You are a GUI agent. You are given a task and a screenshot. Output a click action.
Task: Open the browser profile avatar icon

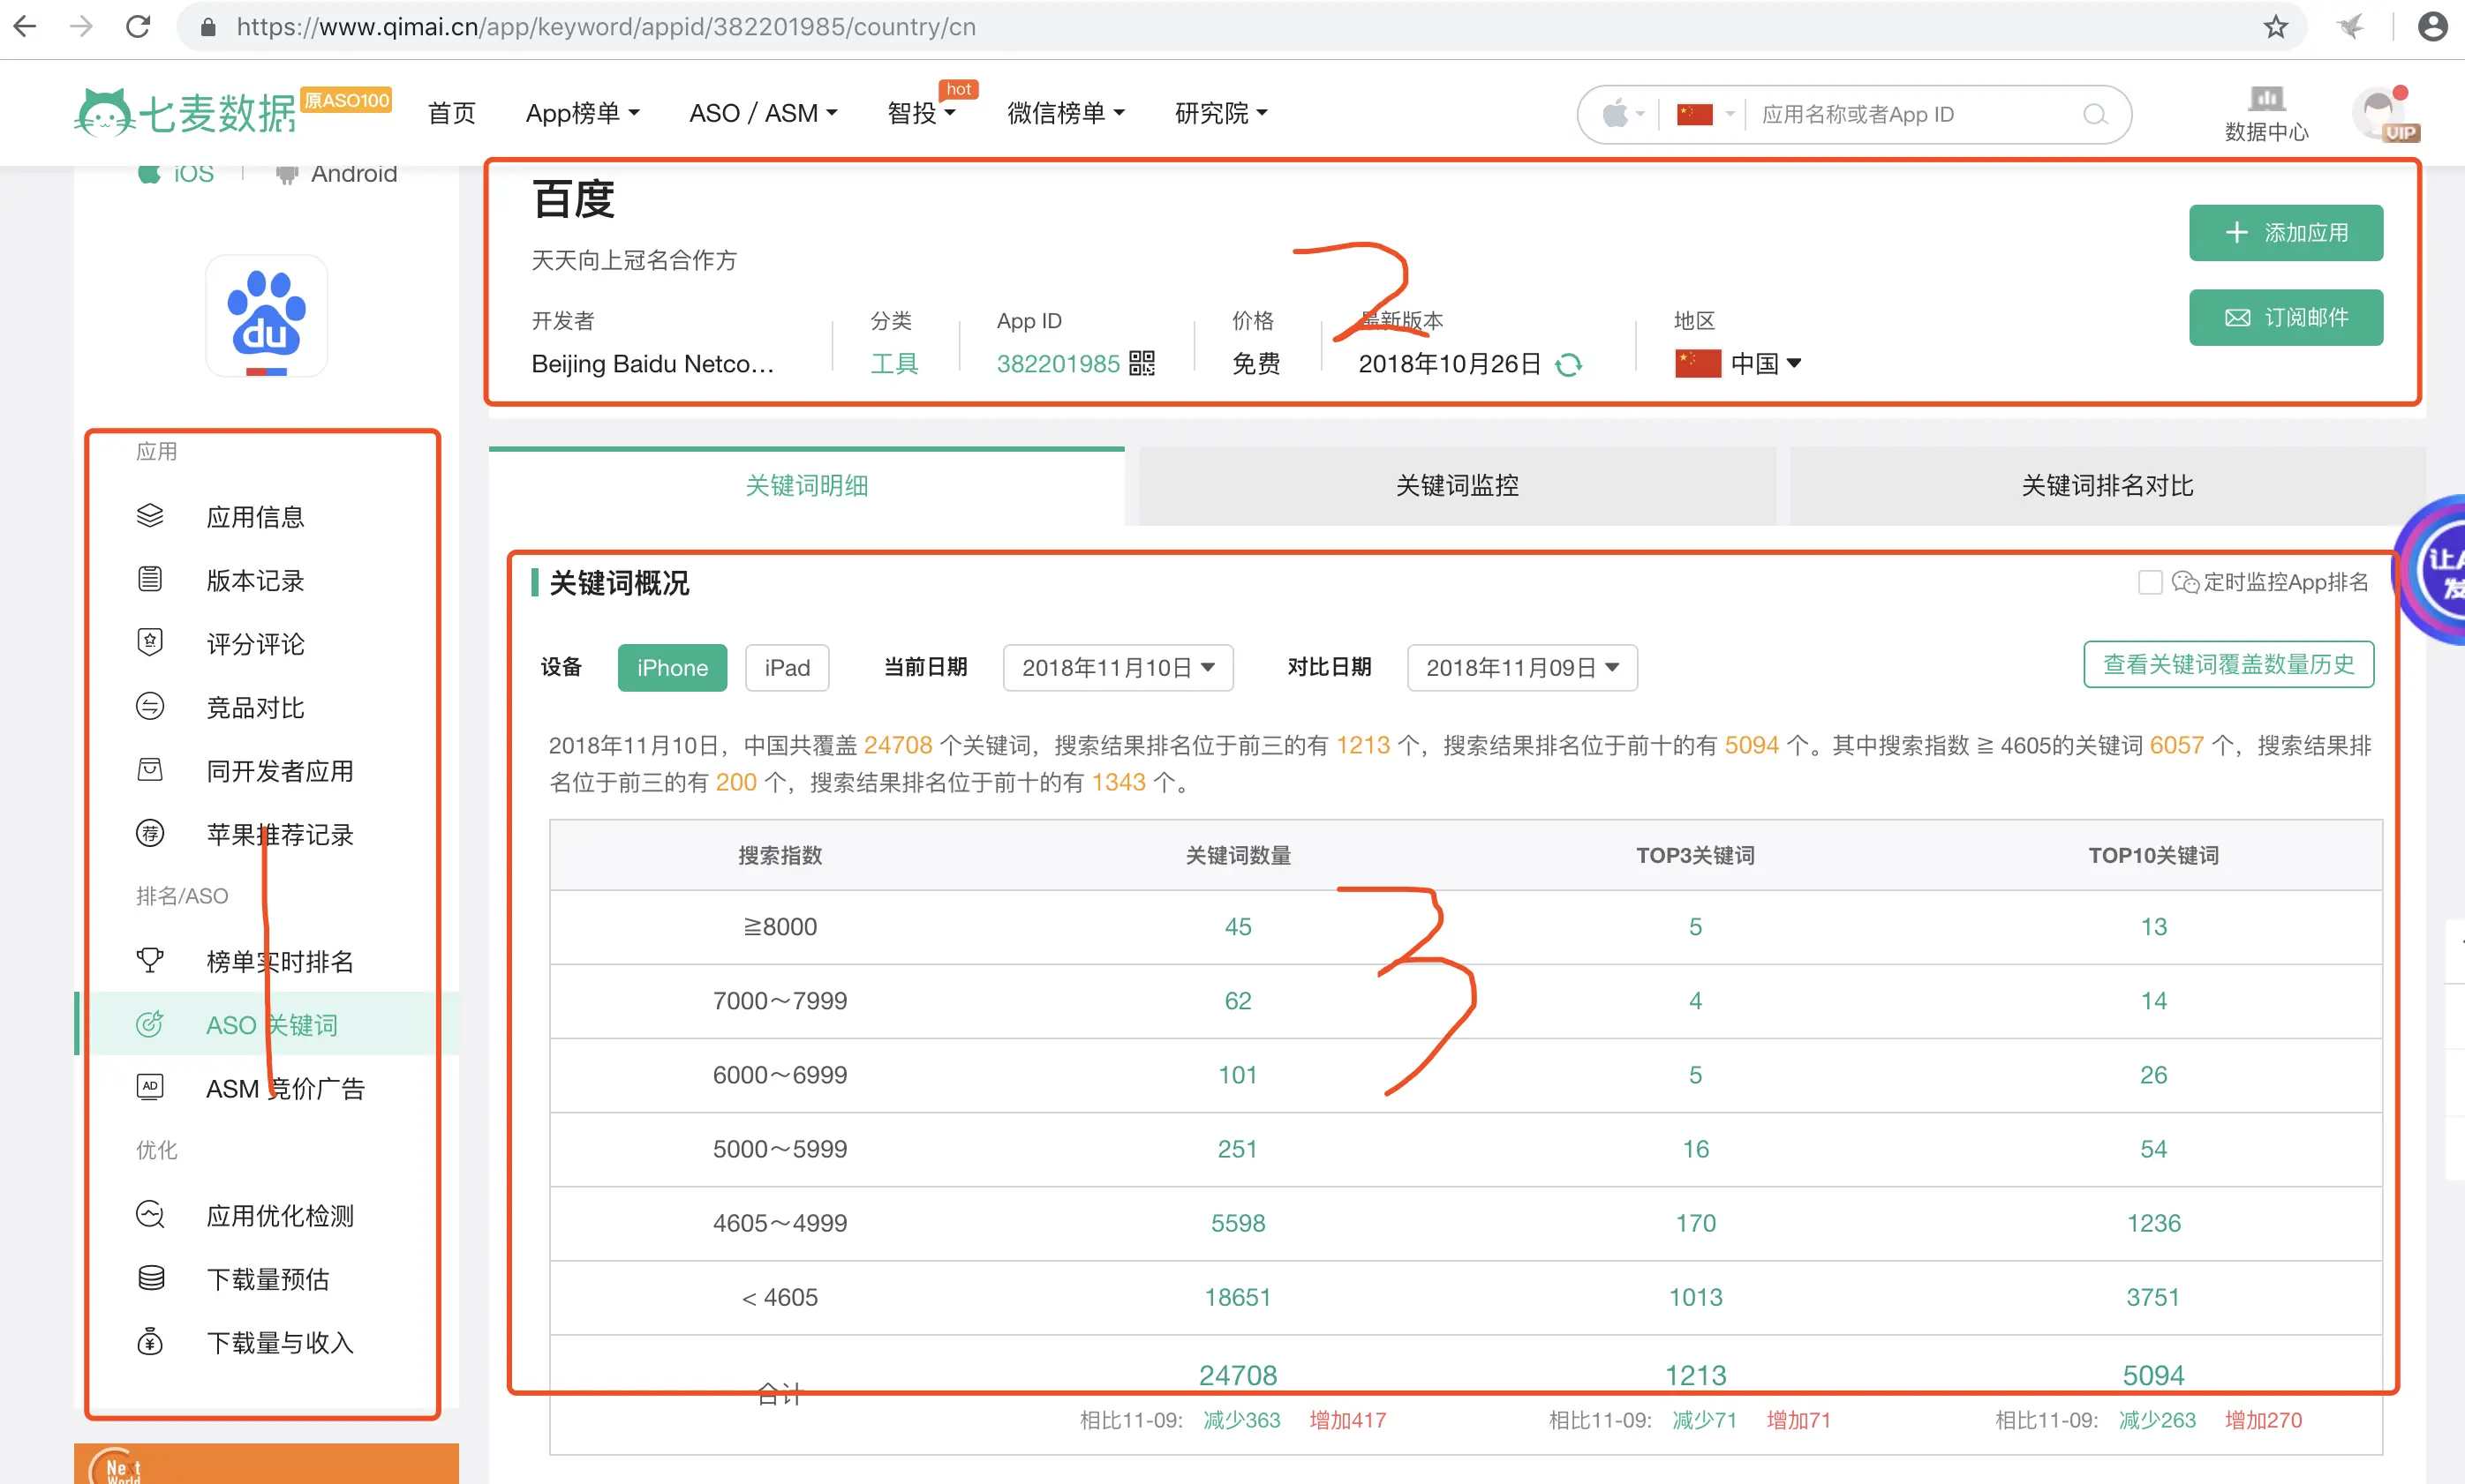coord(2432,27)
